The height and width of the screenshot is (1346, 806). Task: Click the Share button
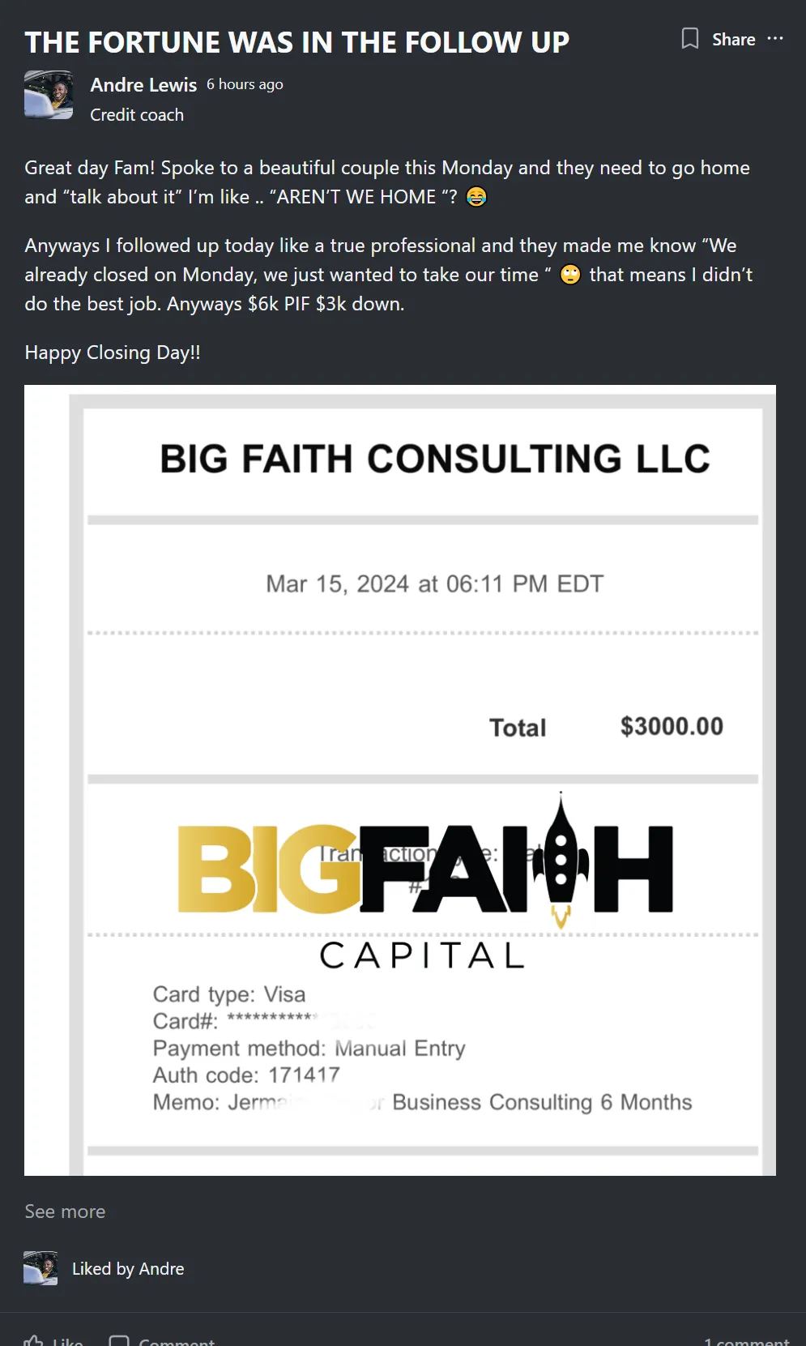(733, 40)
